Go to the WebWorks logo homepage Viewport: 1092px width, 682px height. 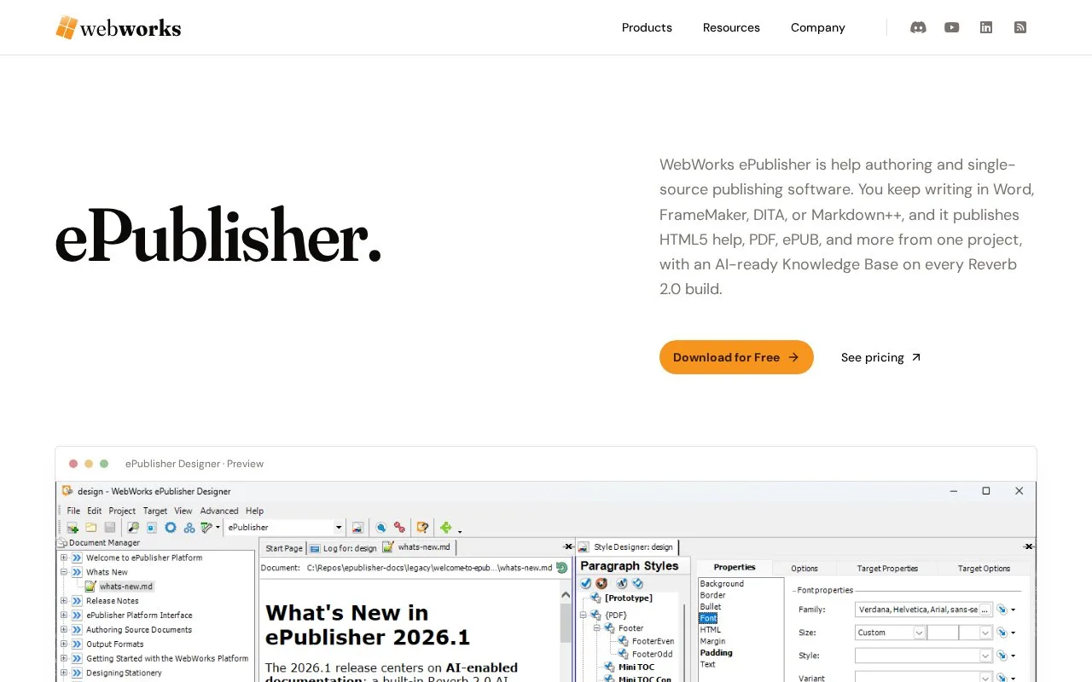(x=119, y=27)
